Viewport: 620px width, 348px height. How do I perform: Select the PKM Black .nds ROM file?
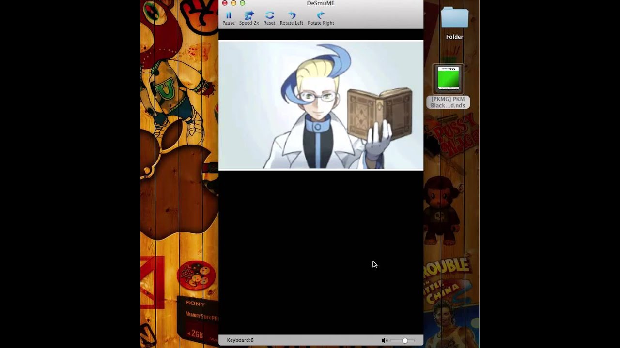(448, 87)
